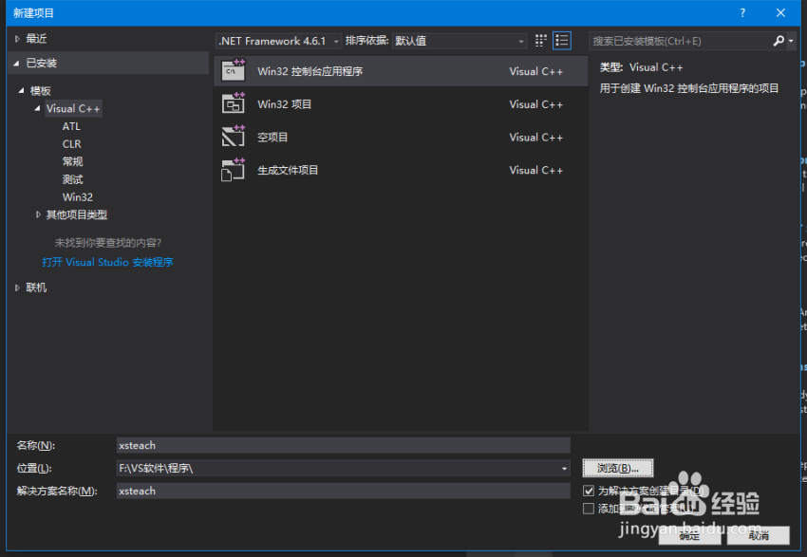Select the Visual C++ template category
This screenshot has width=807, height=557.
point(73,108)
